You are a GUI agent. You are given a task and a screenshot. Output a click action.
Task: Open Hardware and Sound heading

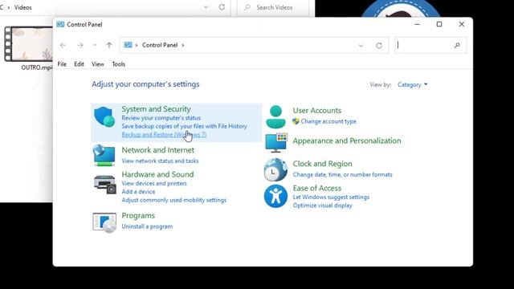coord(157,174)
